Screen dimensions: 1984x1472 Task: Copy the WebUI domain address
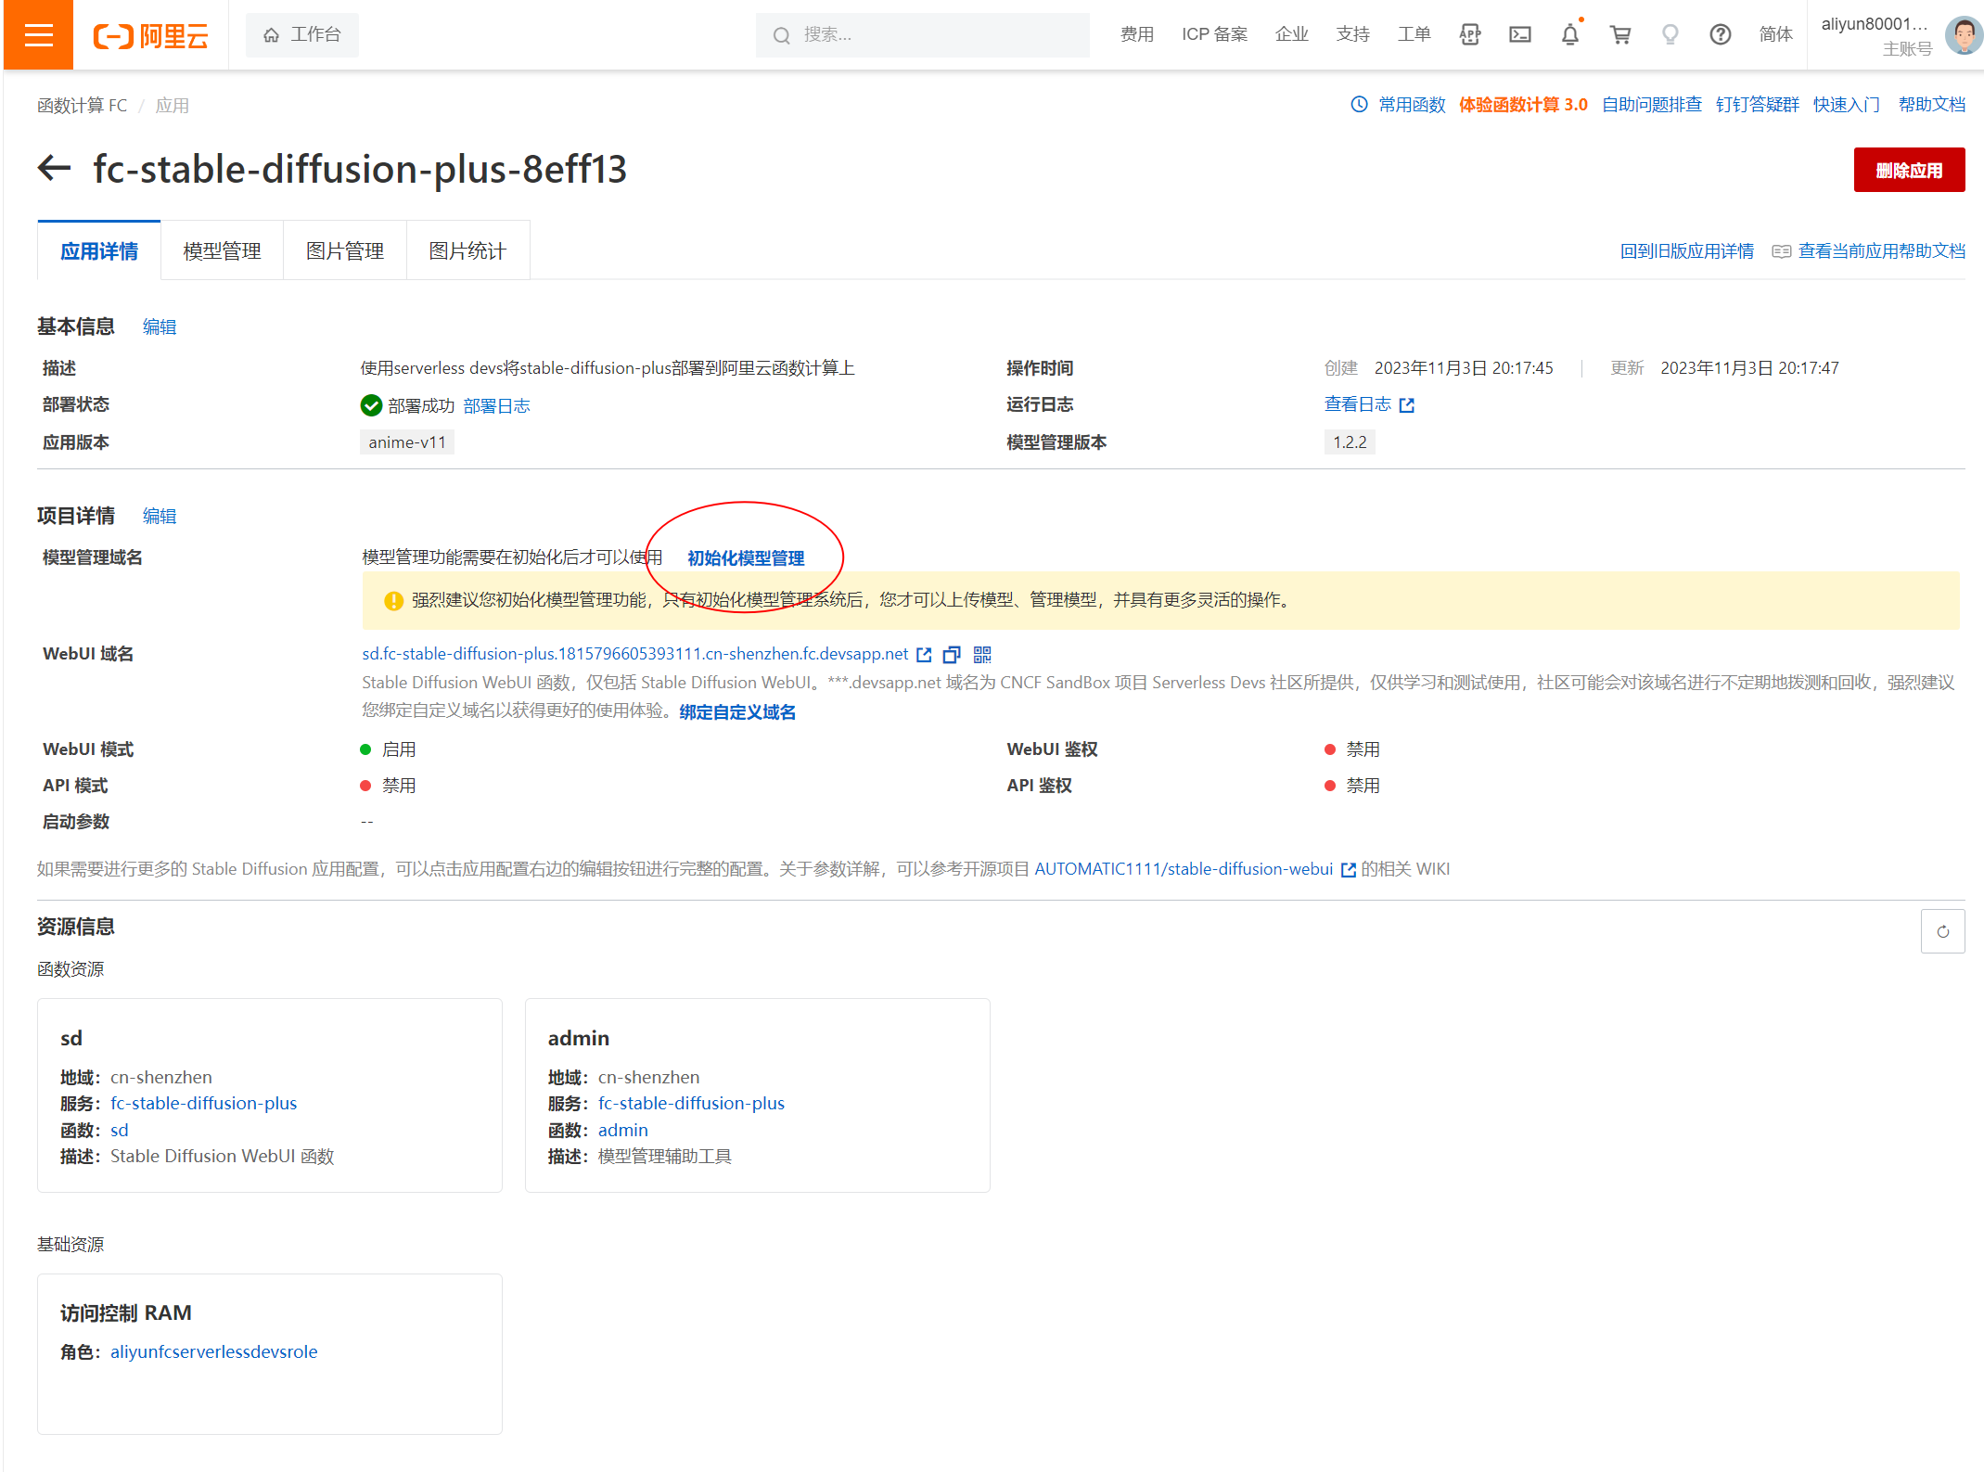click(x=952, y=655)
